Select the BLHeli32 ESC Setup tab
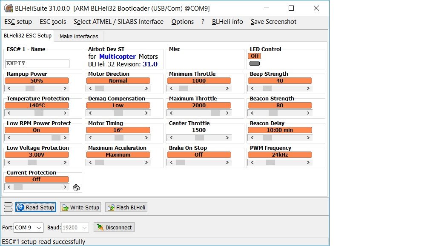The image size is (436, 246). [x=28, y=36]
